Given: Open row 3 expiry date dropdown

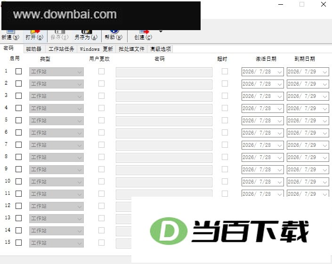Looking at the screenshot, I should pyautogui.click(x=325, y=96).
